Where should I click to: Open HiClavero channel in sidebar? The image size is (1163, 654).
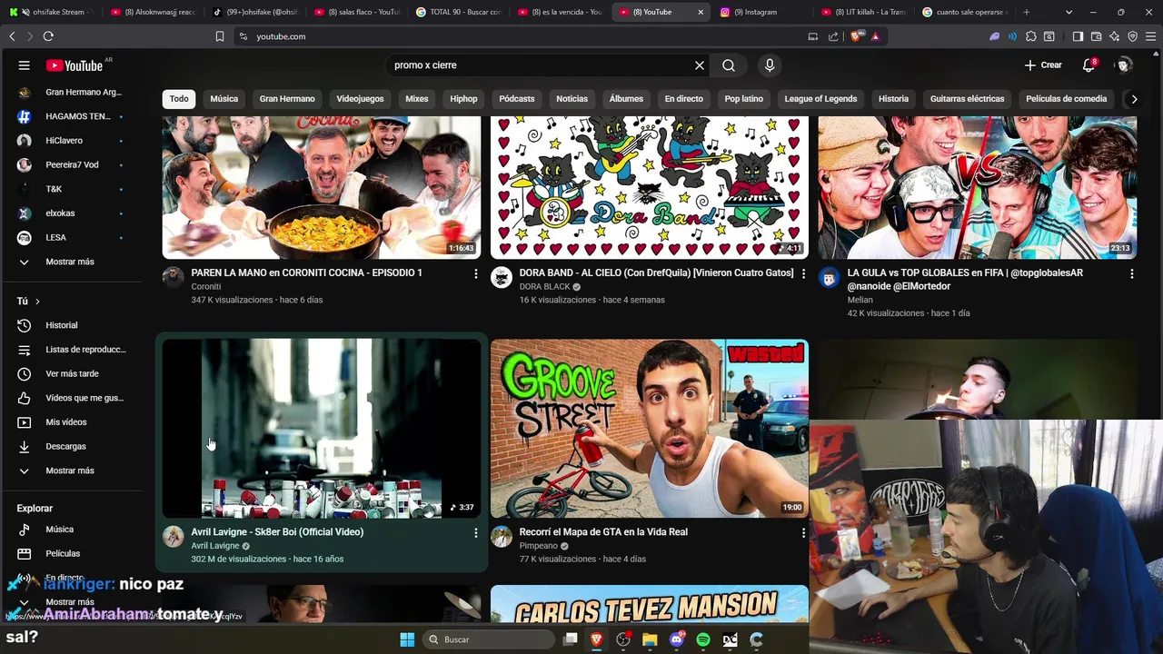point(71,141)
